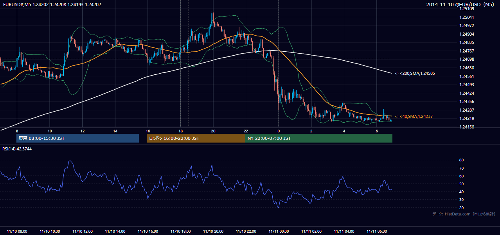Click hour label 22 under the price chart
Viewport: 500px width, 235px height.
(246, 131)
